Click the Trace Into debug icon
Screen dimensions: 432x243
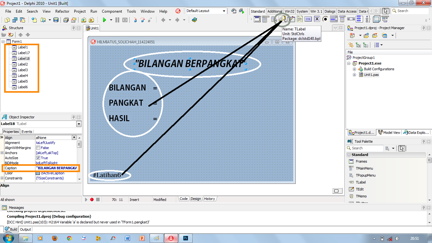pos(135,20)
